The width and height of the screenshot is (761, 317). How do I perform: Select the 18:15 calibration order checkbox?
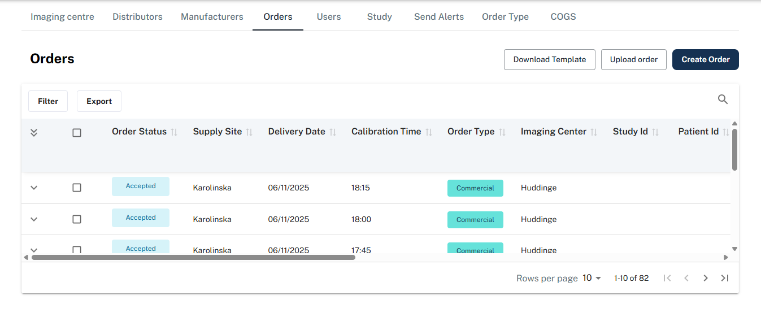(77, 188)
